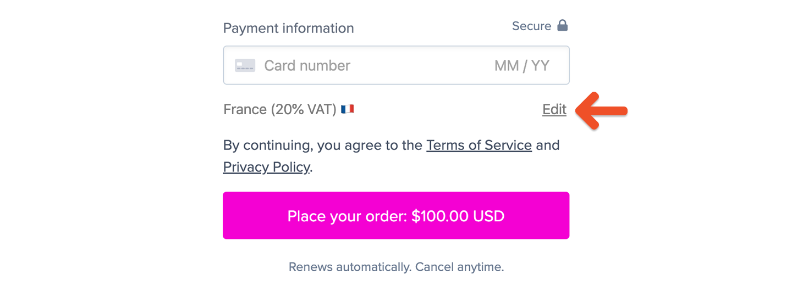Click the orange arrow pointing at Edit
792x291 pixels.
pyautogui.click(x=602, y=111)
